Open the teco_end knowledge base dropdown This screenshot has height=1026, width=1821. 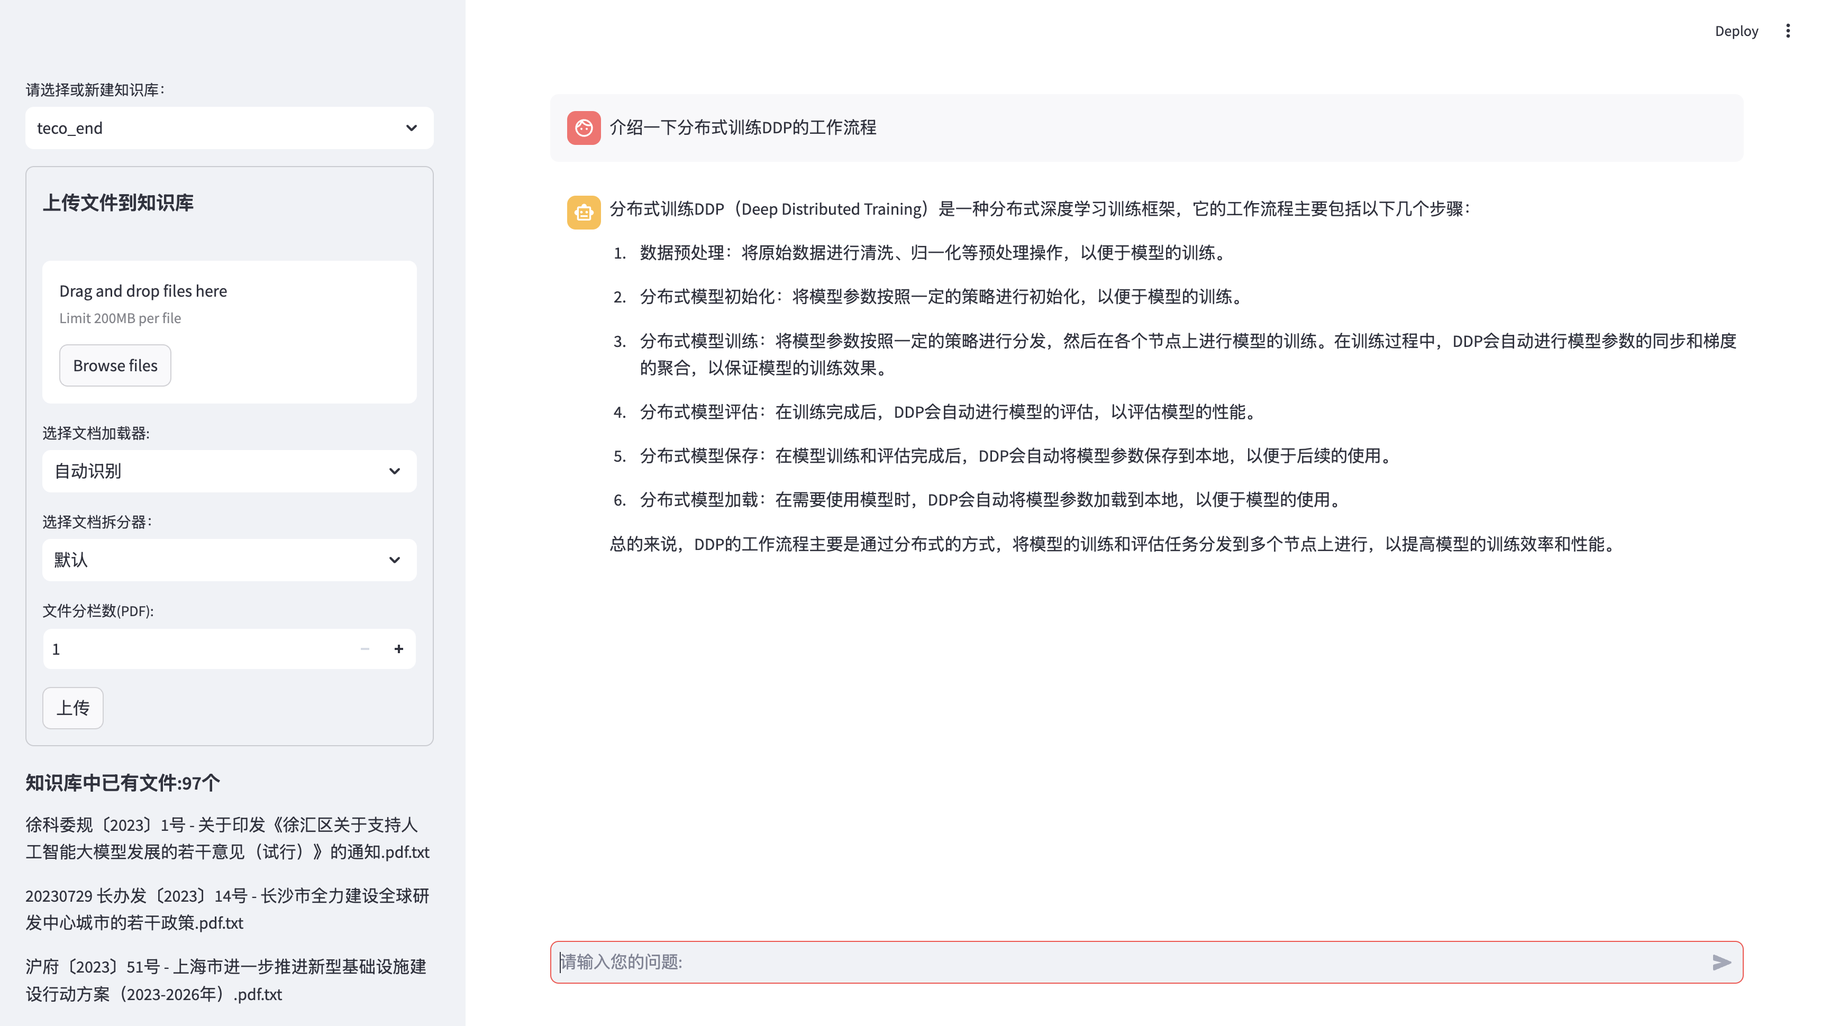(x=229, y=128)
